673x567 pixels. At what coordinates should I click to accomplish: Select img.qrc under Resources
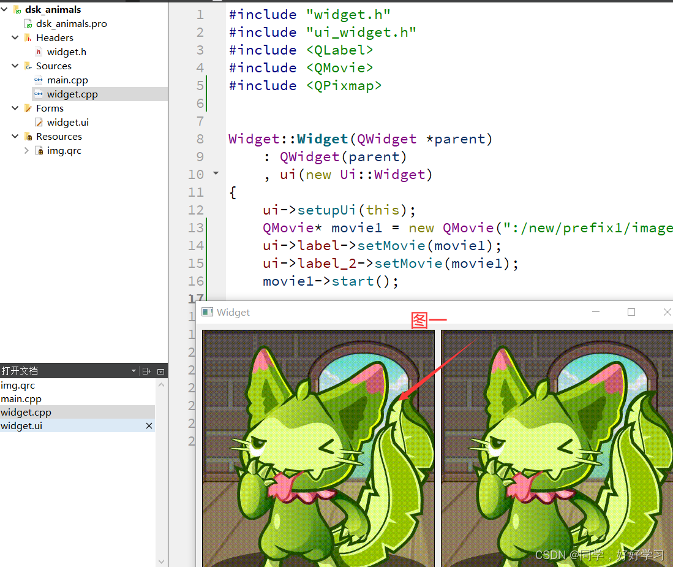[x=64, y=150]
